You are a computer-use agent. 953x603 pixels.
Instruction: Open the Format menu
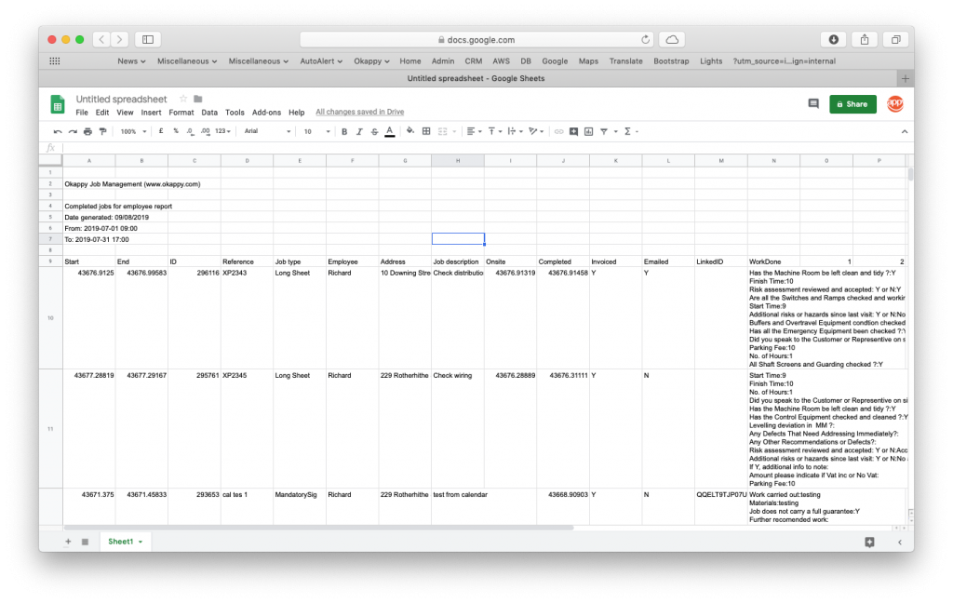click(x=181, y=113)
